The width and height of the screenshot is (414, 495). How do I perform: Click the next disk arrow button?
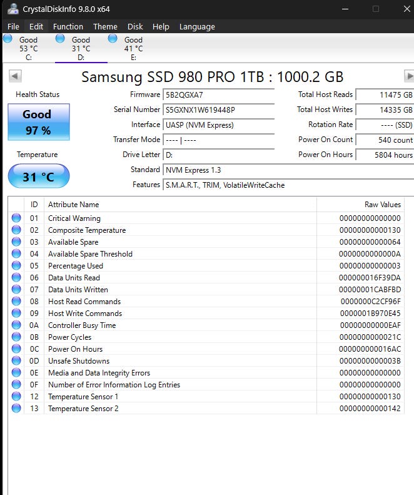pyautogui.click(x=409, y=76)
